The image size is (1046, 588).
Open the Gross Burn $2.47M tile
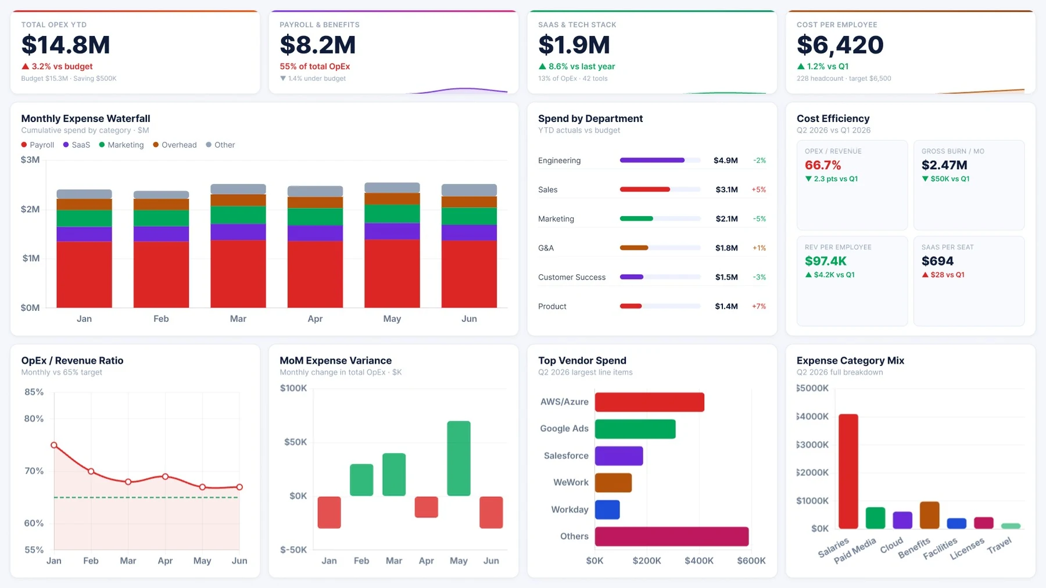coord(969,185)
